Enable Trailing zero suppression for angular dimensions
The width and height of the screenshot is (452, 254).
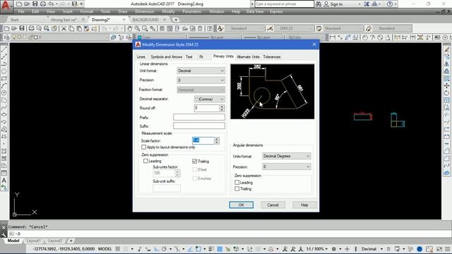(x=237, y=188)
